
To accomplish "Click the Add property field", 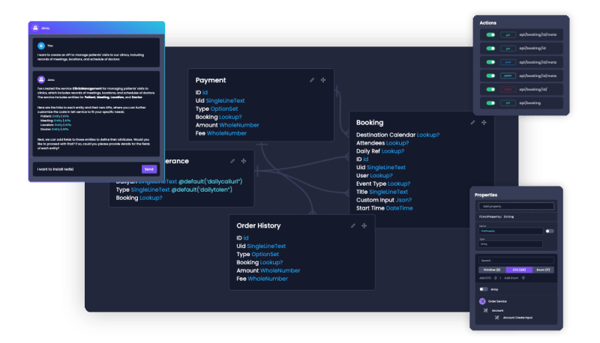I will click(516, 206).
